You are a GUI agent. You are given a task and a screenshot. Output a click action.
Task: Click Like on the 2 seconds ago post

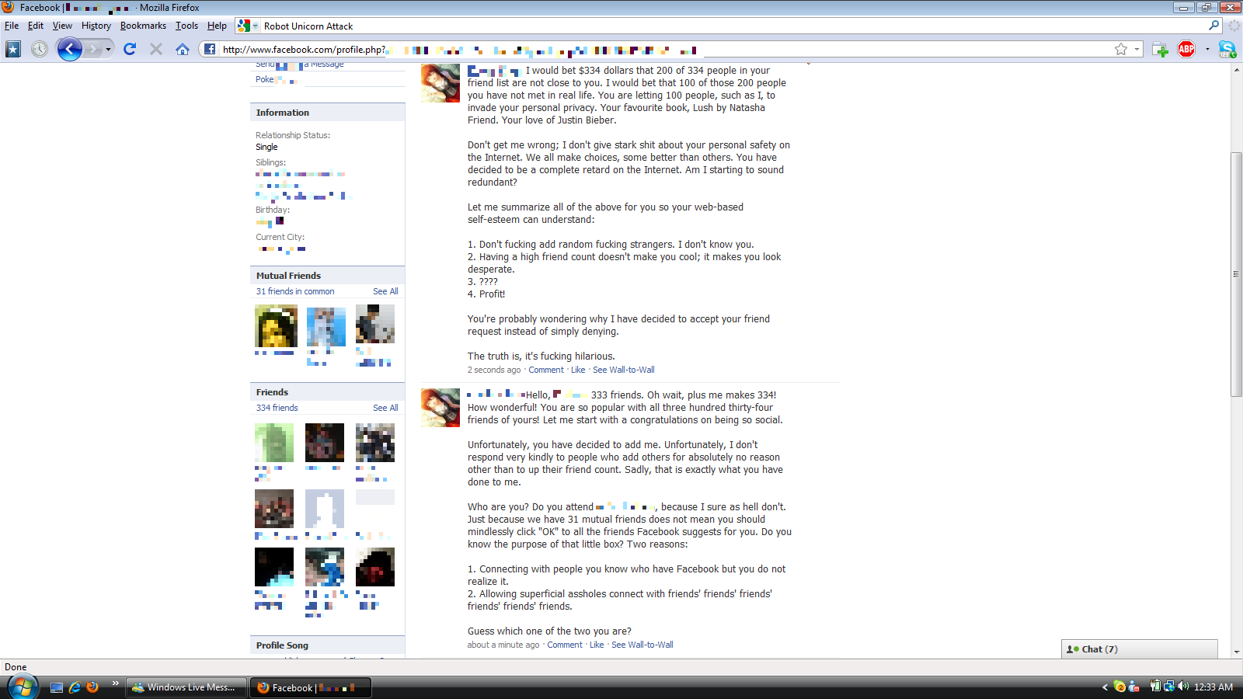pos(578,370)
